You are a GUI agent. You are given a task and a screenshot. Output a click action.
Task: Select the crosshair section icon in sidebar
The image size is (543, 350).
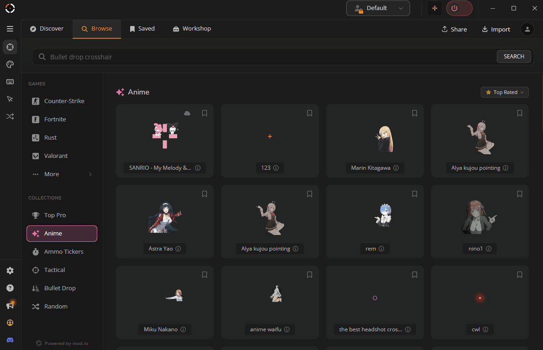(10, 47)
